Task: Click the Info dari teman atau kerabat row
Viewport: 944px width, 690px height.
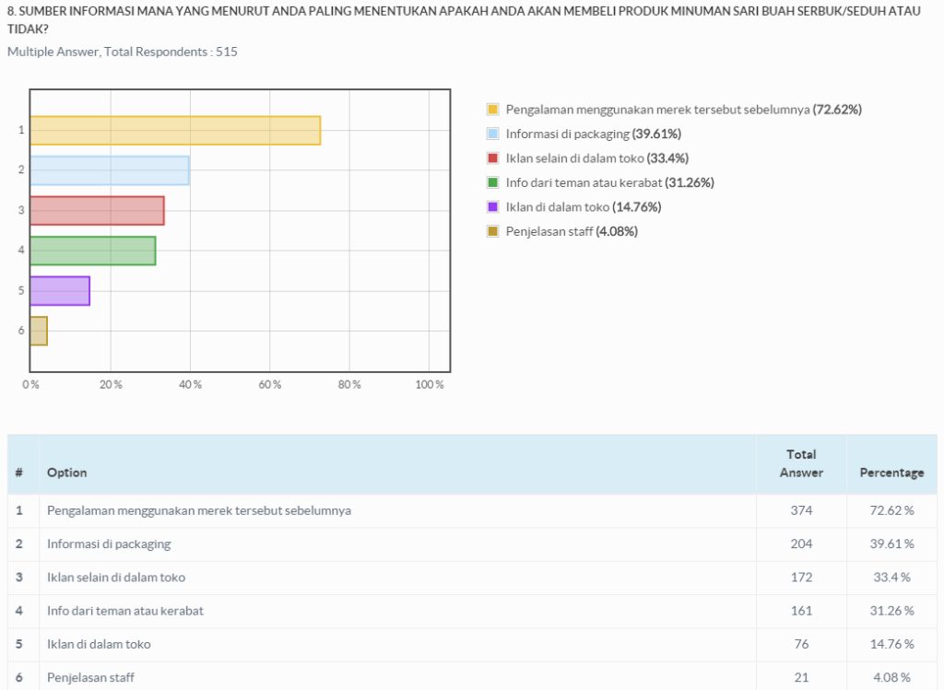Action: [473, 611]
